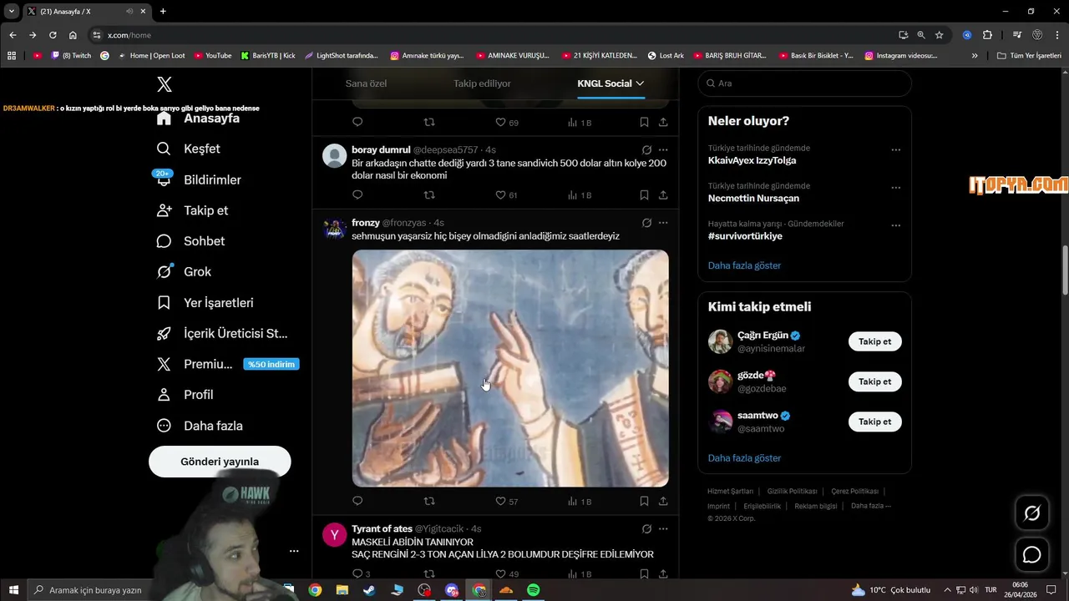Follow gözde account
Image resolution: width=1069 pixels, height=601 pixels.
(875, 381)
